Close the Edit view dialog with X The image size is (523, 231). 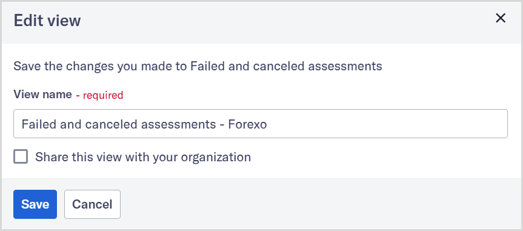click(x=501, y=18)
